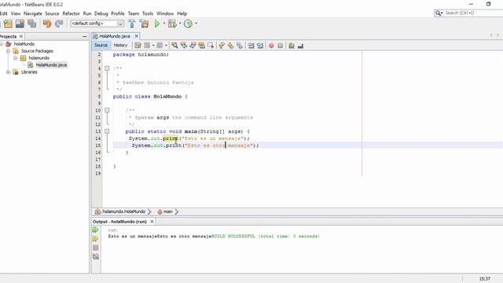Open the Refactor menu
The width and height of the screenshot is (503, 283).
tap(71, 13)
